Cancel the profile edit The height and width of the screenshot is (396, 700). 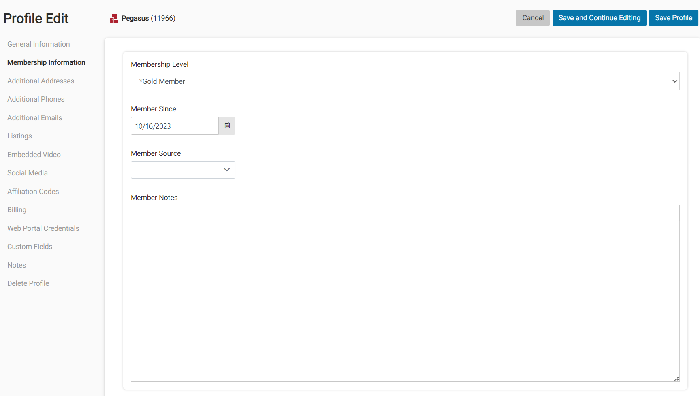(x=533, y=17)
